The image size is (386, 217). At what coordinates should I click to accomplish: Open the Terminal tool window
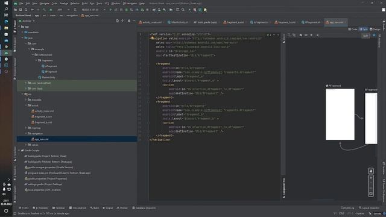tap(59, 208)
